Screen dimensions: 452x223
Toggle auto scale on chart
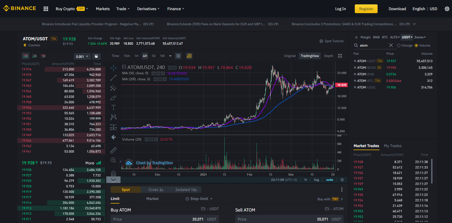330,180
